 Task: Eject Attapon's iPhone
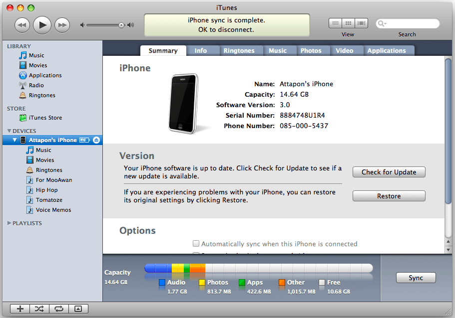tap(96, 140)
